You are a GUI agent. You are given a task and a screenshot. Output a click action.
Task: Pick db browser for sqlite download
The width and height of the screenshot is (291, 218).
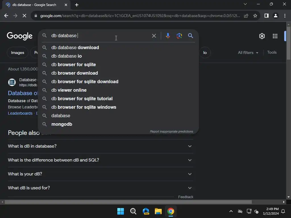118,81
